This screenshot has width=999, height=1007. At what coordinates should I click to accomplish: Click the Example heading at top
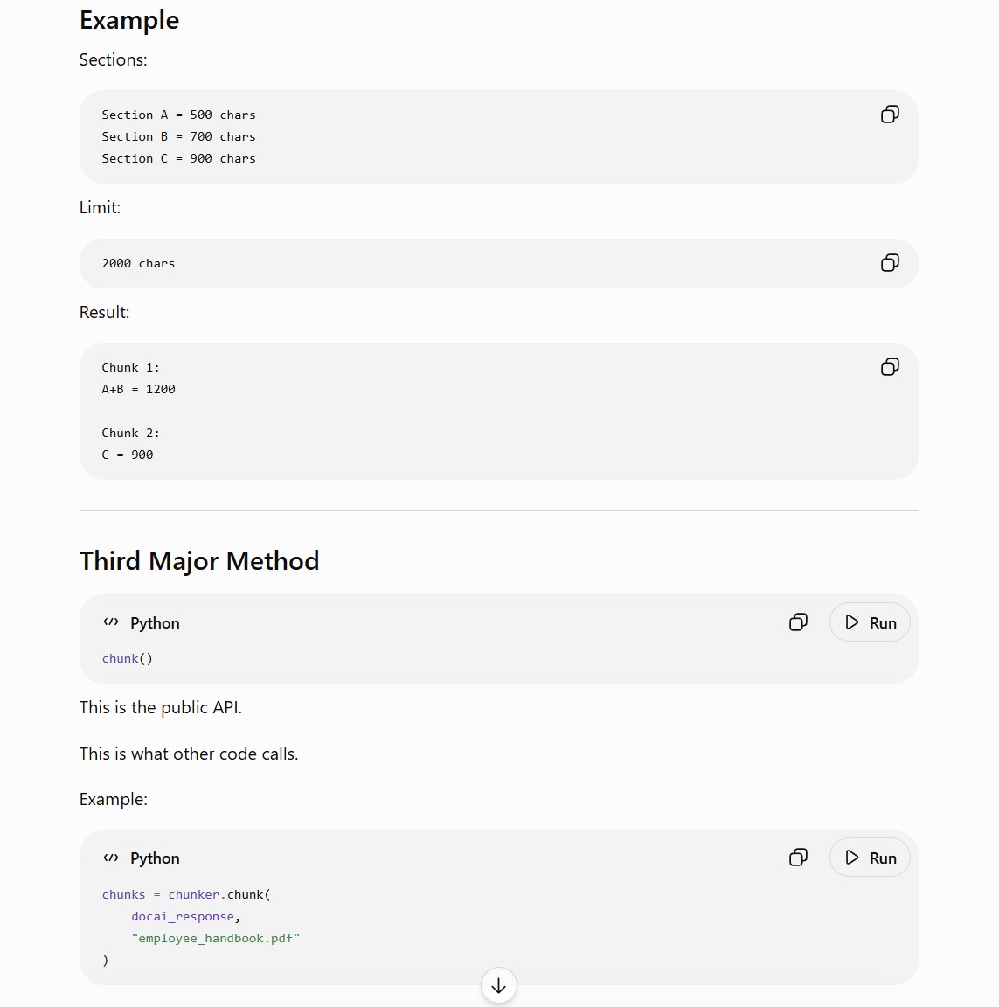point(129,21)
